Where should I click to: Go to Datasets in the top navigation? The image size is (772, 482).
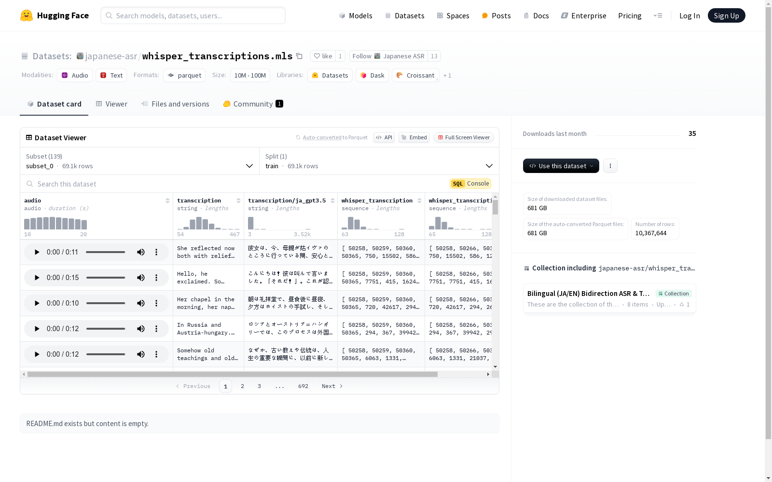coord(404,15)
